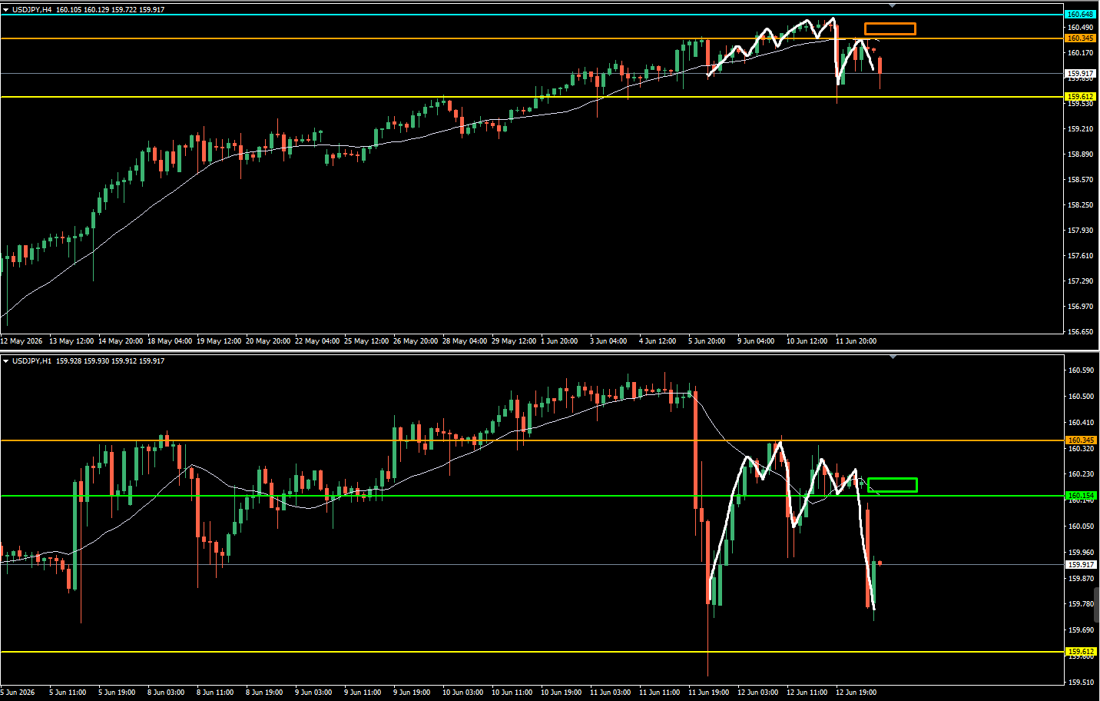Click the current price 159.917 label on H1 chart

1081,565
